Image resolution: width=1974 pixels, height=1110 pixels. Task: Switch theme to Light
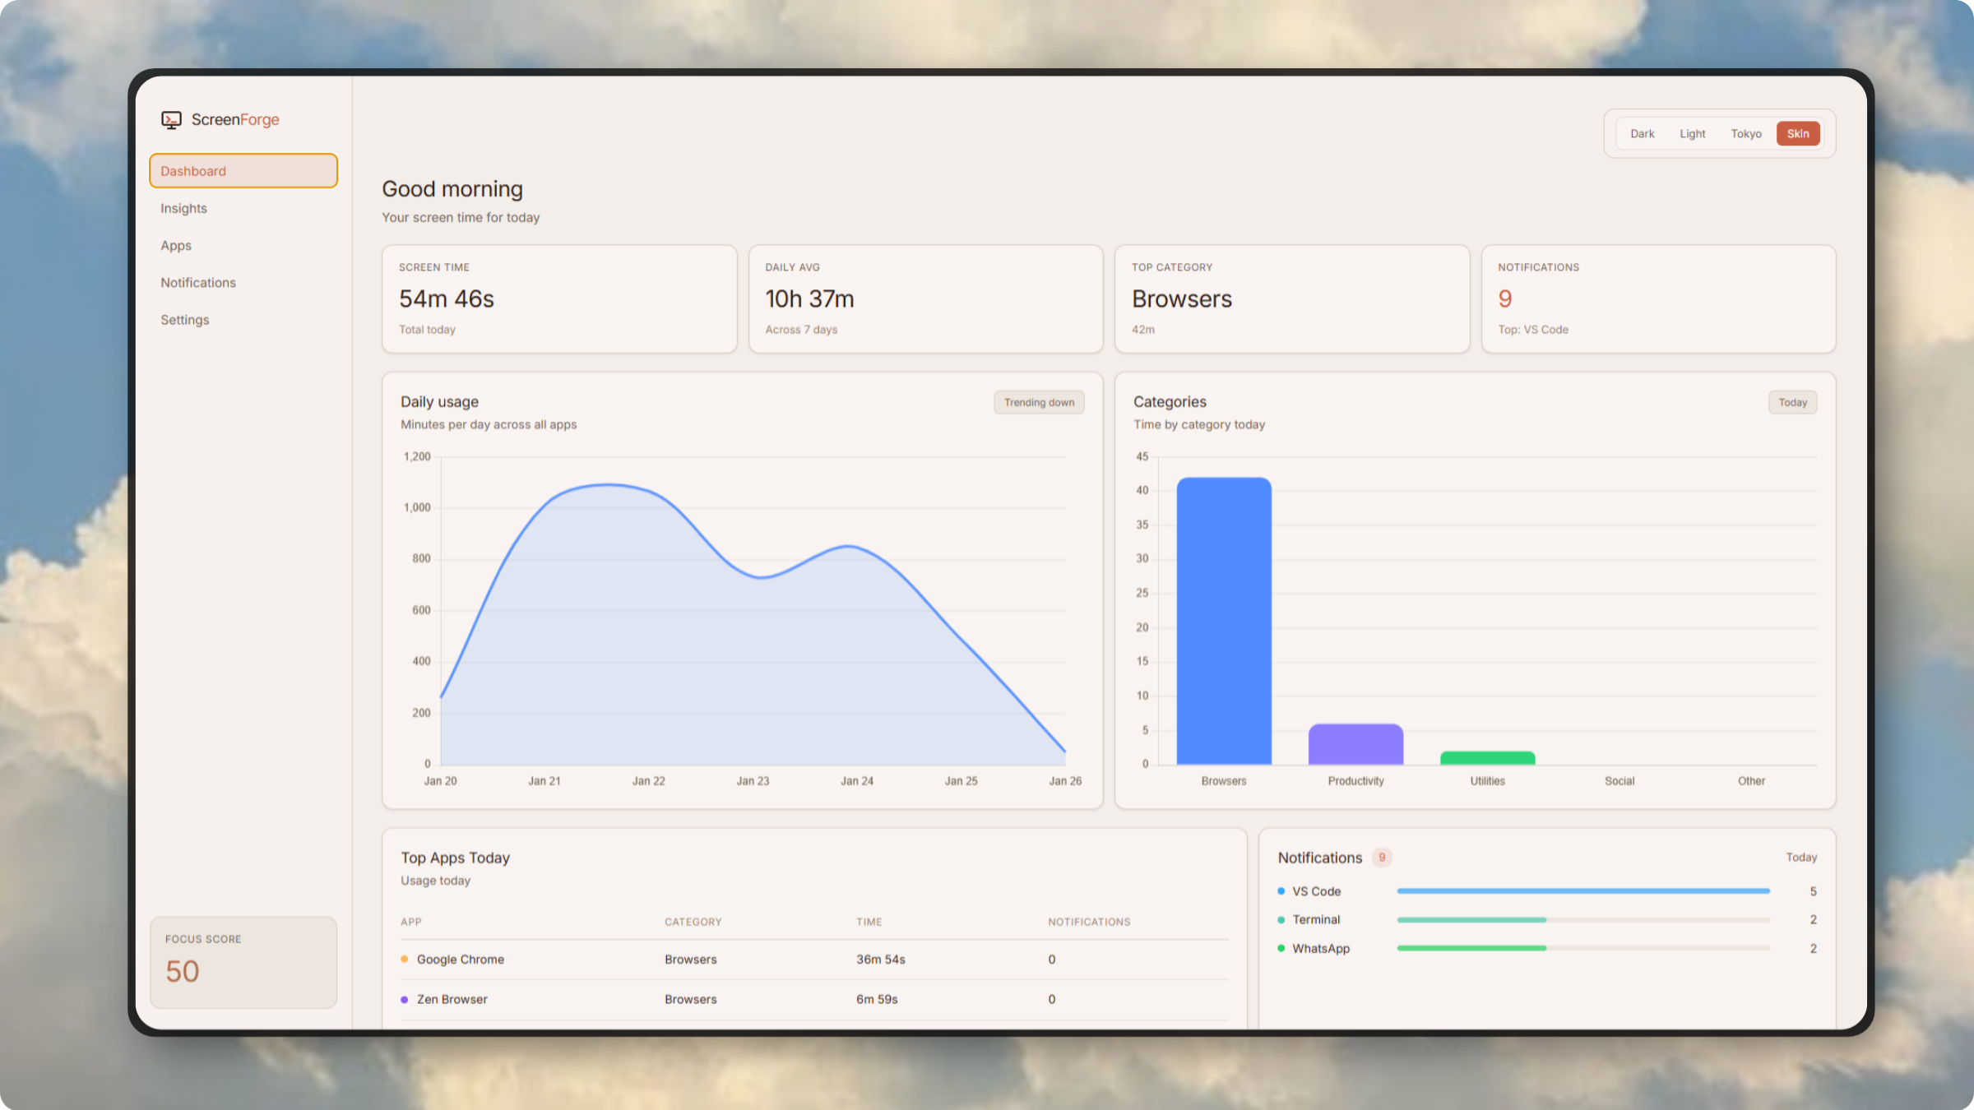(x=1692, y=134)
